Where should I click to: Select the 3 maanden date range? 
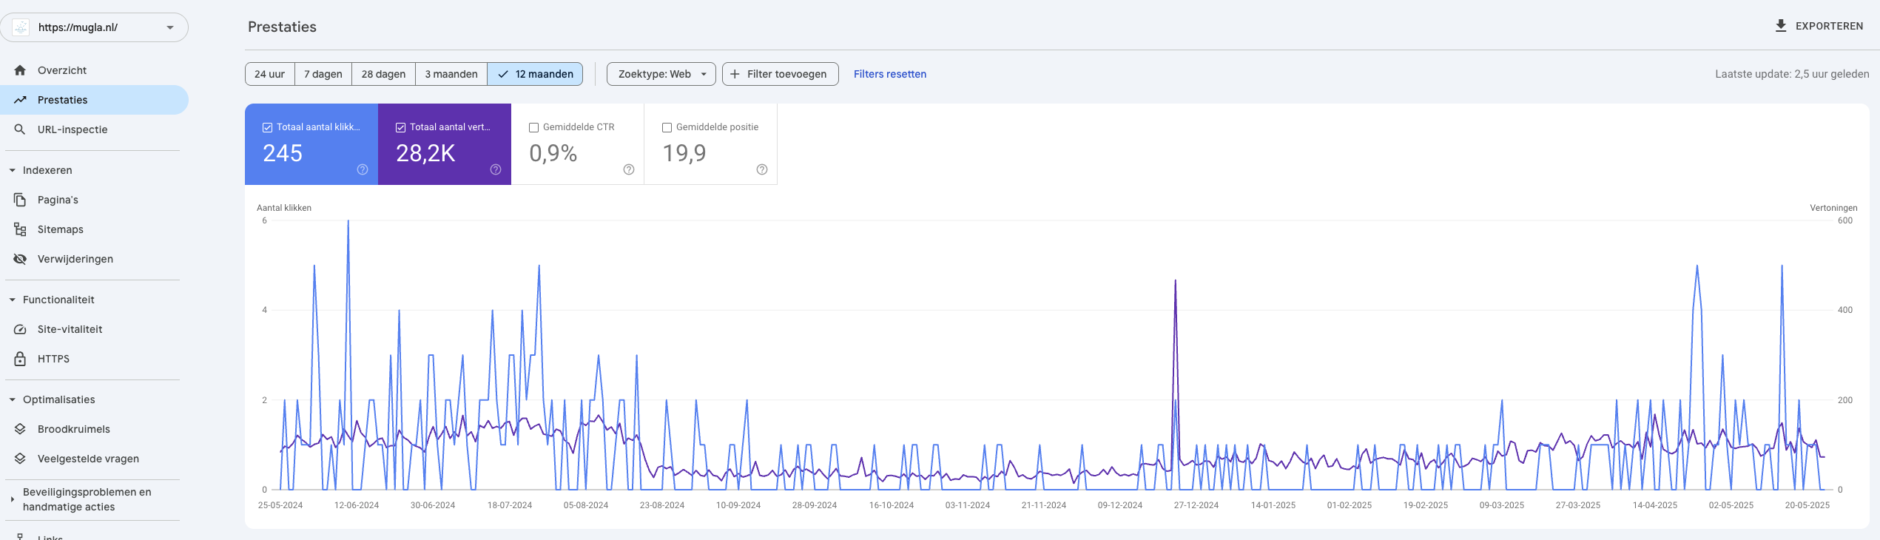tap(451, 74)
